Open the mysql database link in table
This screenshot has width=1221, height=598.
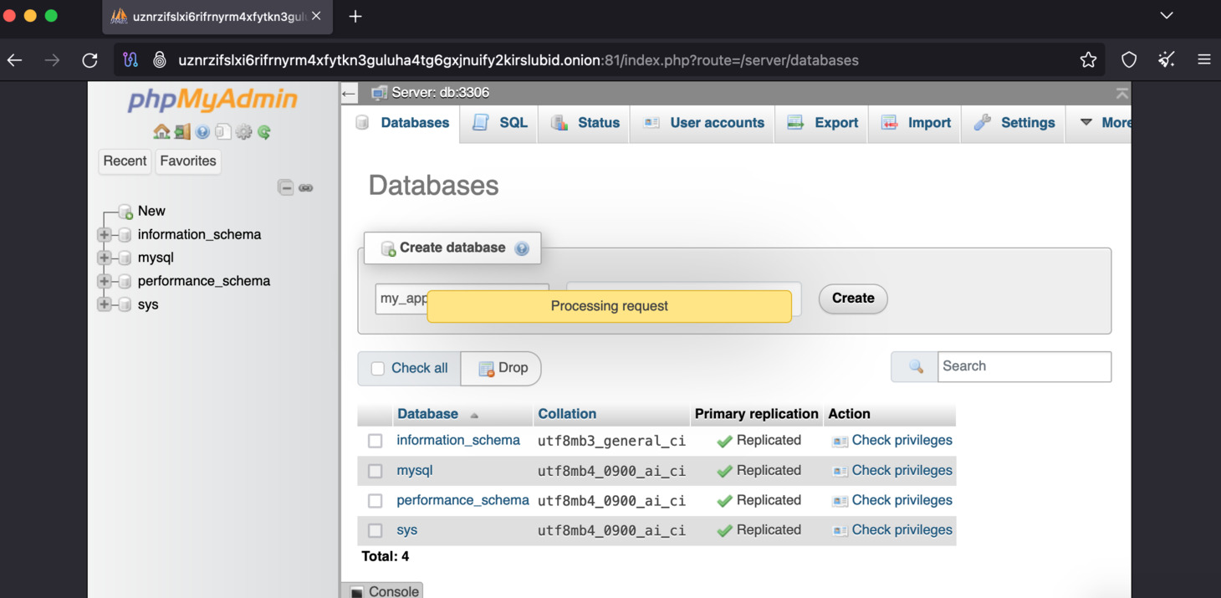point(415,471)
